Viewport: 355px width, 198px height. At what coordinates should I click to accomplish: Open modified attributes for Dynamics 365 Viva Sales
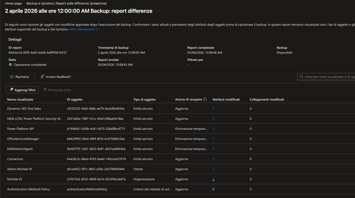[213, 108]
